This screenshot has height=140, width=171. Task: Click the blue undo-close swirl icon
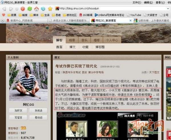click(x=43, y=9)
